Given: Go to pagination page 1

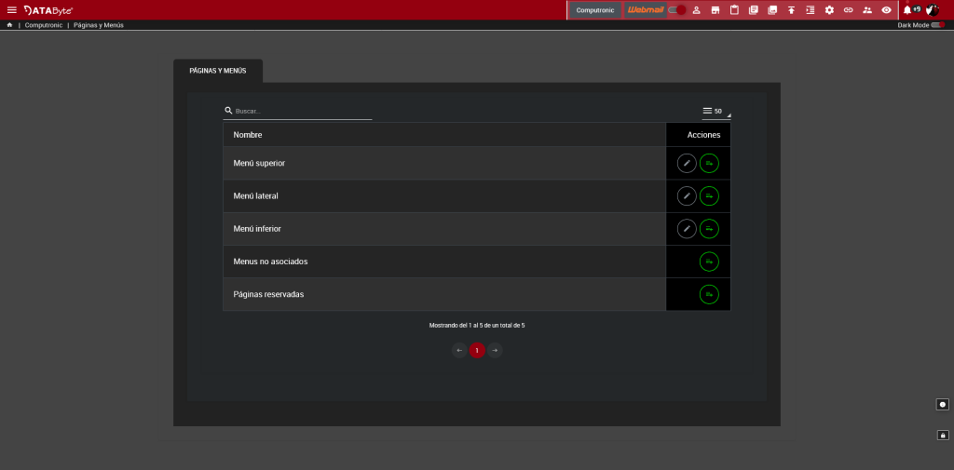Looking at the screenshot, I should point(477,351).
